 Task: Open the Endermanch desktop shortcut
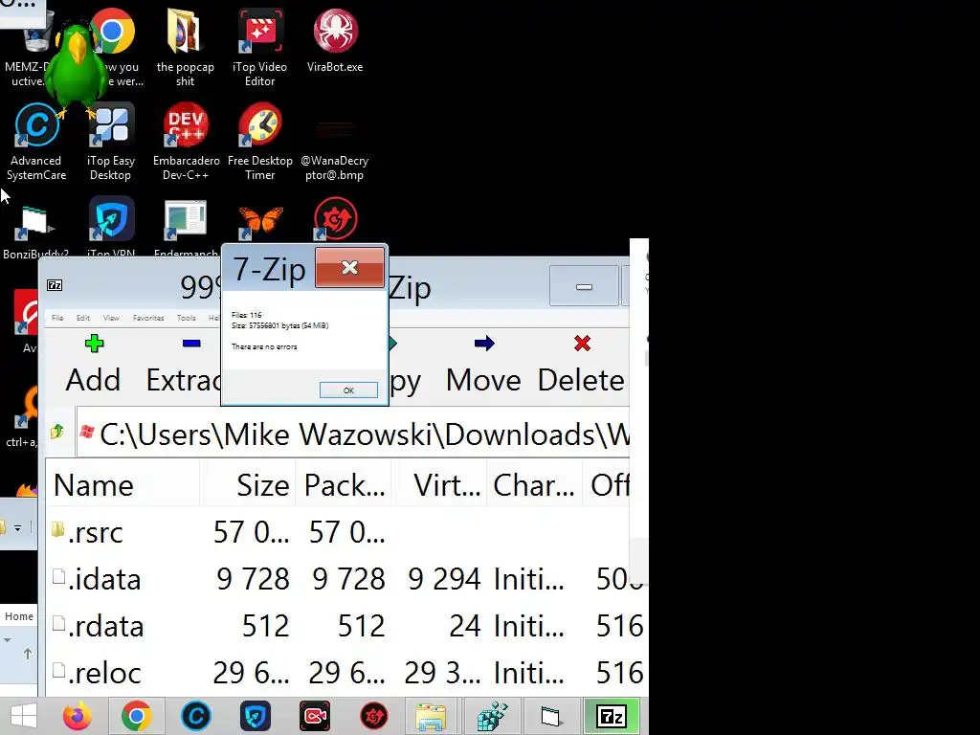tap(186, 226)
